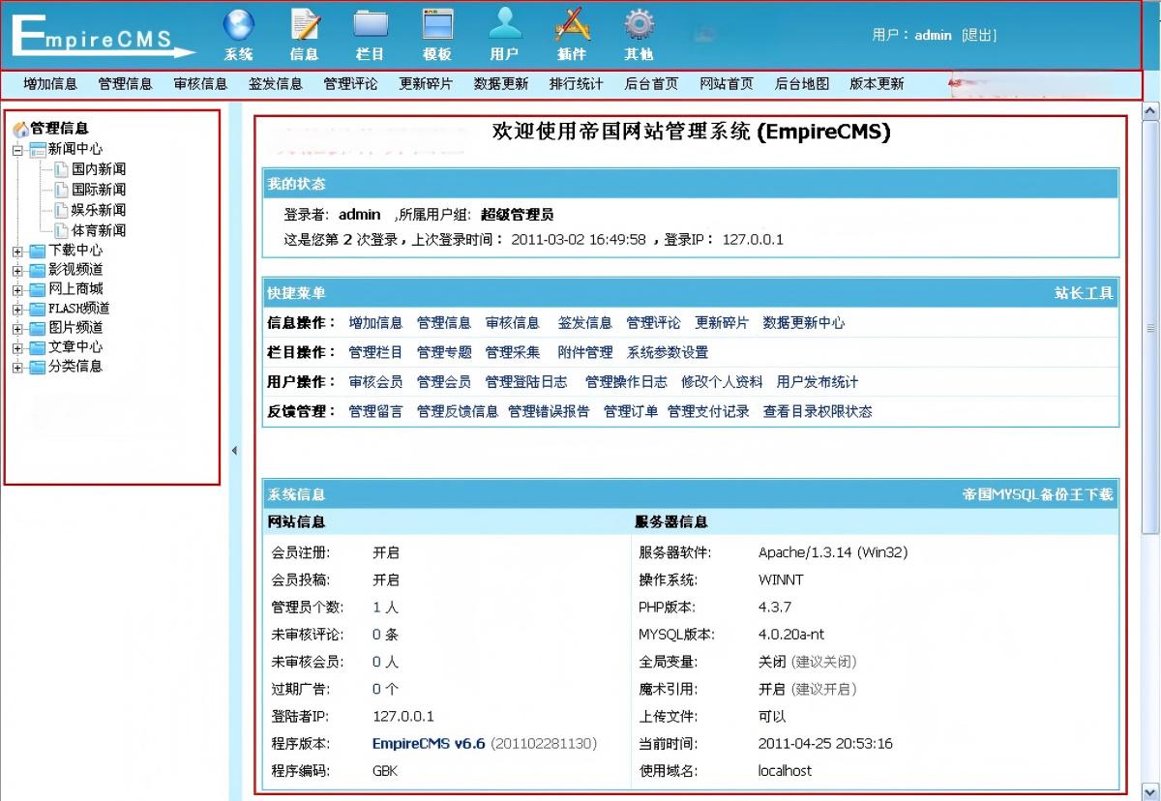
Task: Select 体育新闻 in the tree
Action: tap(99, 230)
